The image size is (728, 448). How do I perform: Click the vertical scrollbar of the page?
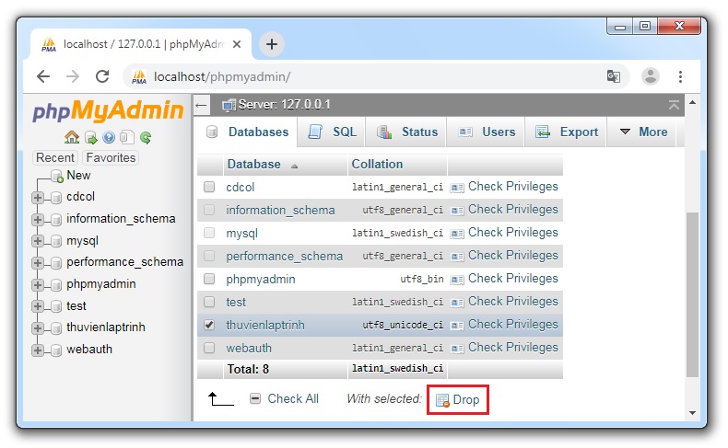tap(693, 294)
